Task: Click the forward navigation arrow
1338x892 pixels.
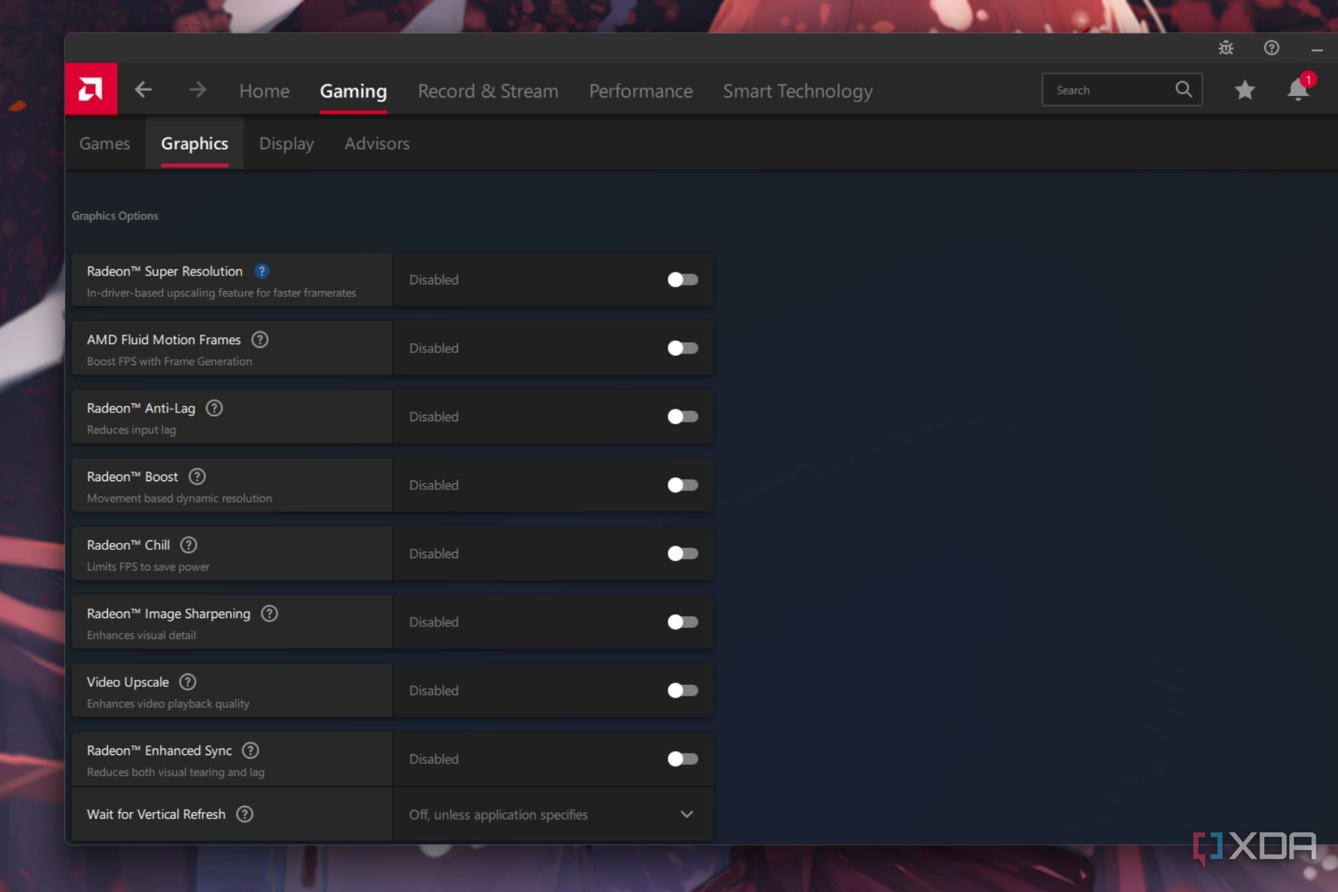Action: (x=198, y=90)
